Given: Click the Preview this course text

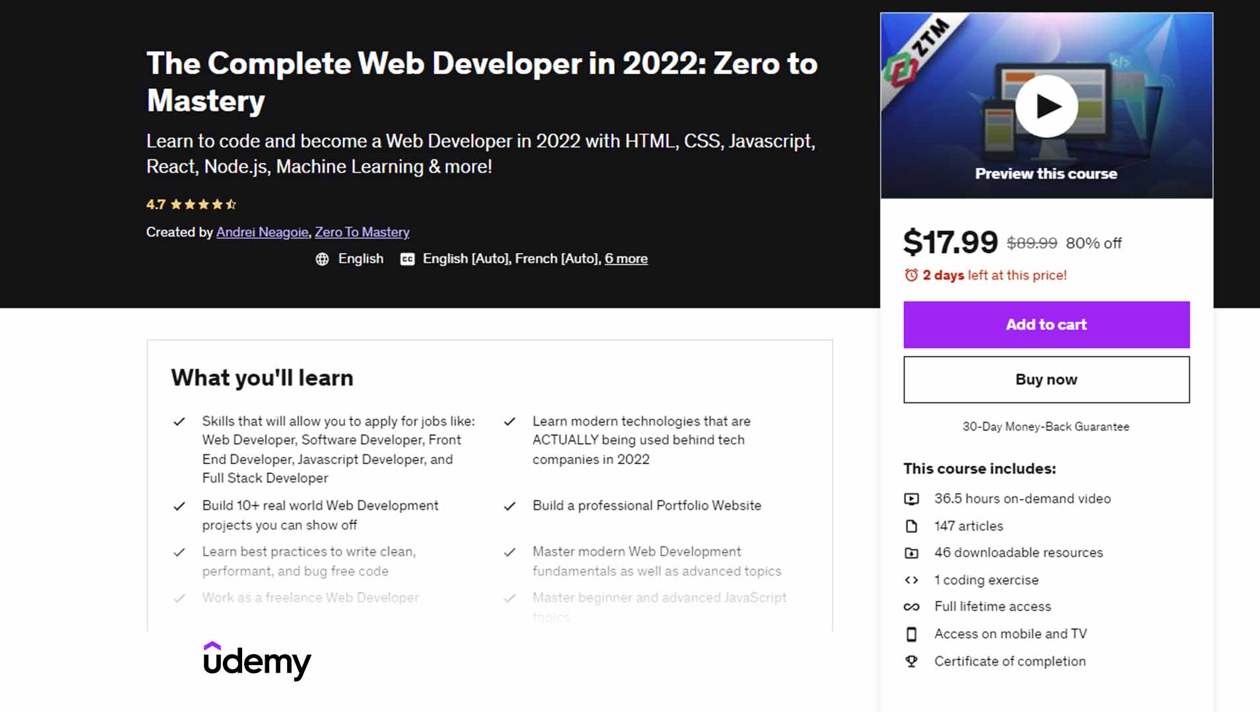Looking at the screenshot, I should point(1046,174).
